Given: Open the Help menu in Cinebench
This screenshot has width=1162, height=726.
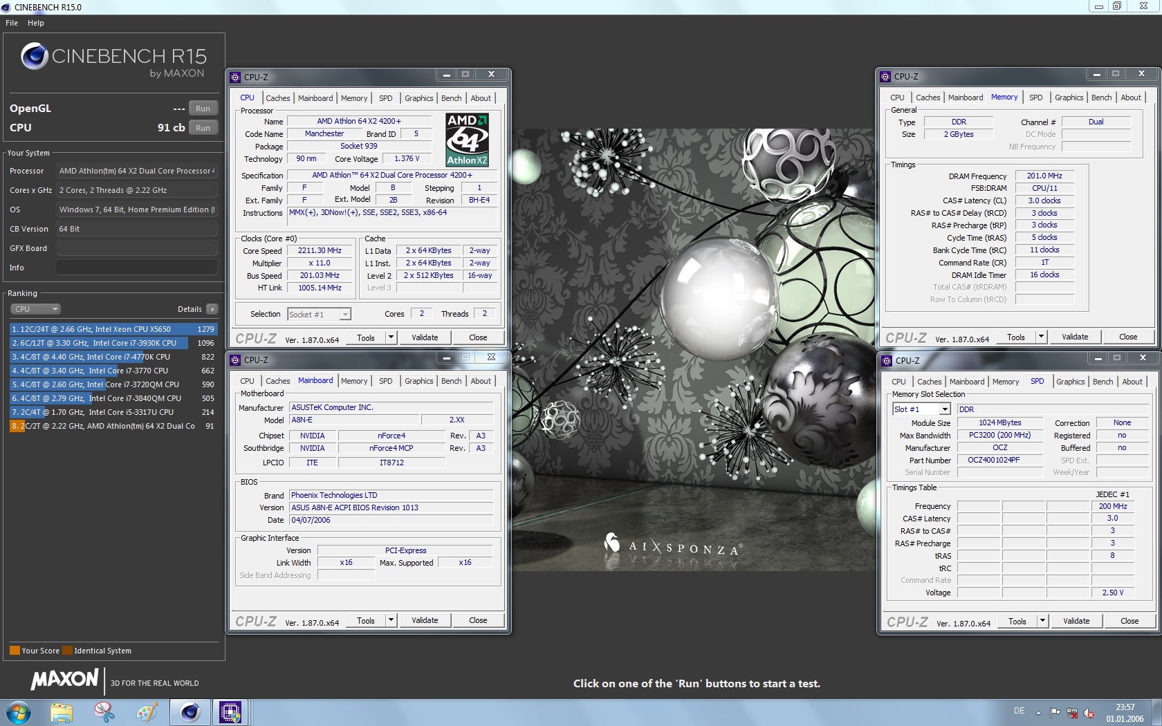Looking at the screenshot, I should (36, 23).
